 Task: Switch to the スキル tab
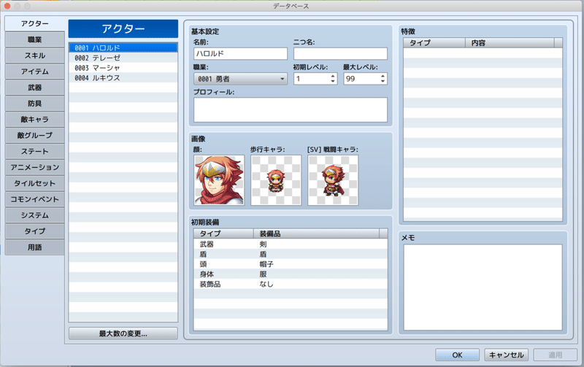coord(34,55)
